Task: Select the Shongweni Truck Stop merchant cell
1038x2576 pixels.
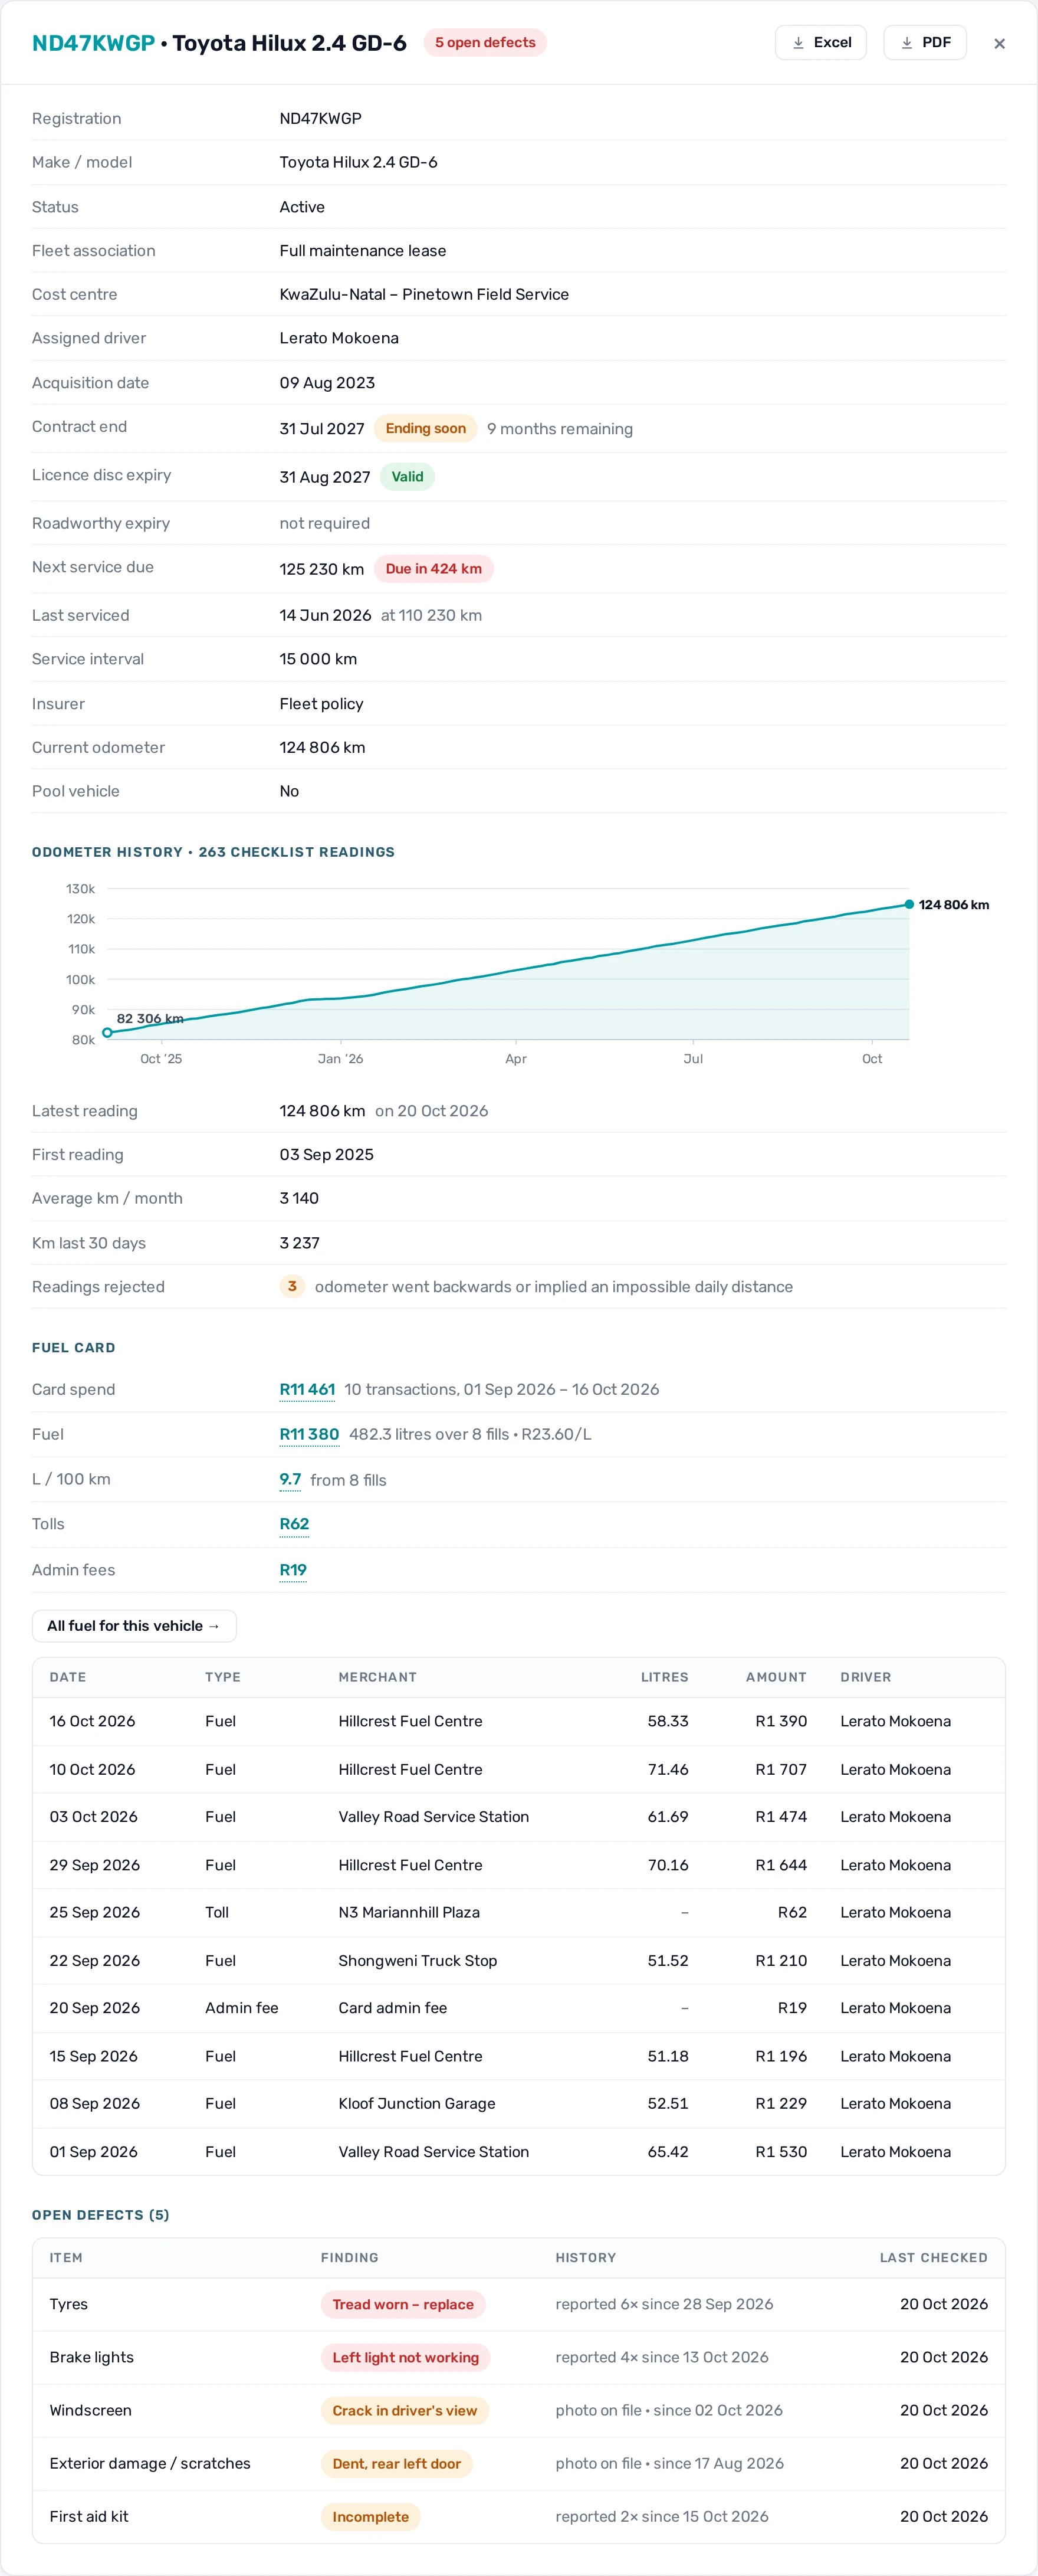Action: click(417, 1960)
